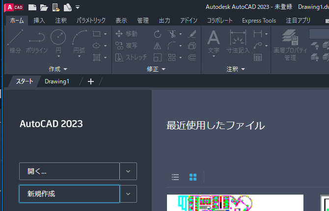
Task: Click the explode tool icon
Action: point(192,46)
